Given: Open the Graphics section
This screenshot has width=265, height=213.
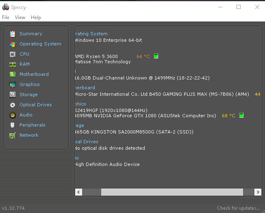Looking at the screenshot, I should 30,84.
